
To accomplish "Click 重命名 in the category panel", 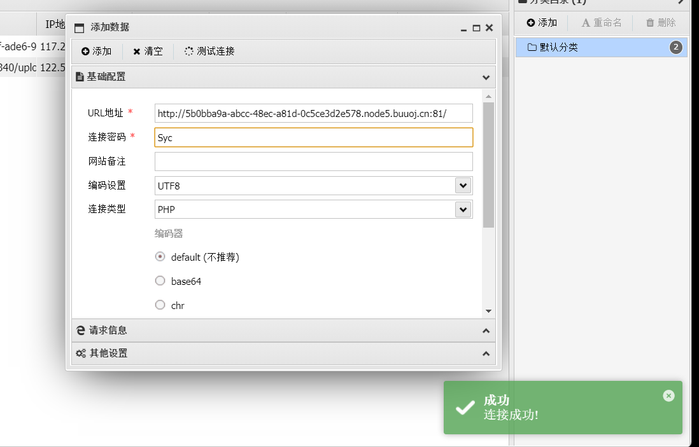I will click(602, 23).
